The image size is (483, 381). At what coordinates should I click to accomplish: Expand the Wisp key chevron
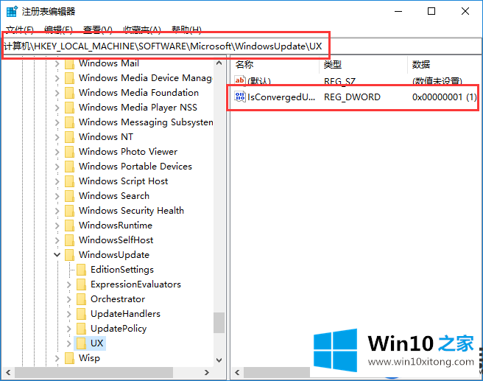57,358
